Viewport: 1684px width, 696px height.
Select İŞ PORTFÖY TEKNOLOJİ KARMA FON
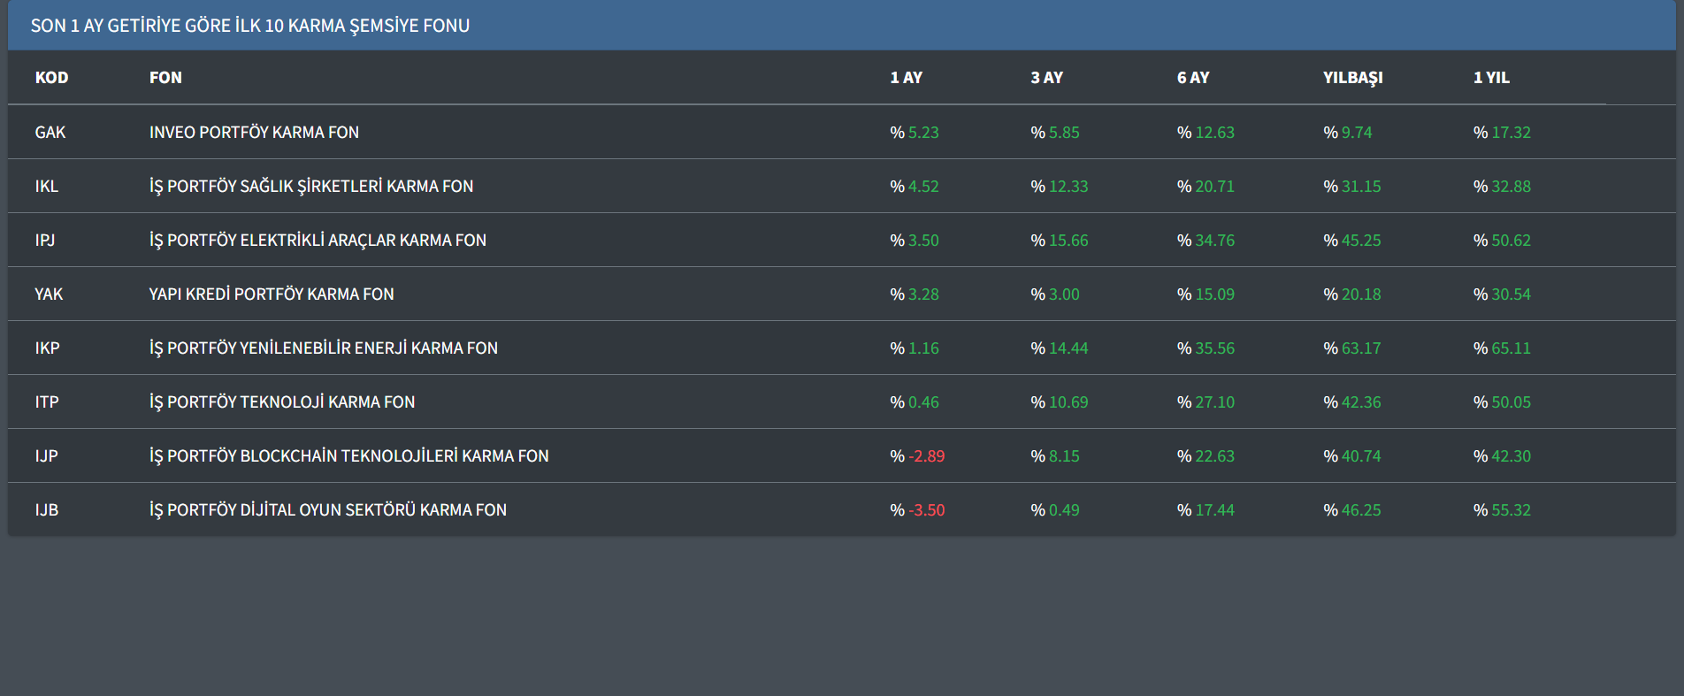282,402
